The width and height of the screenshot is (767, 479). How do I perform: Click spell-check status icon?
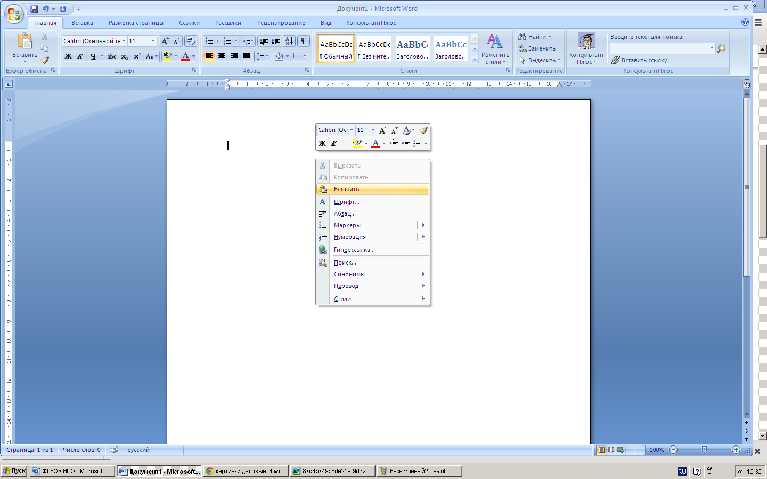click(x=114, y=450)
